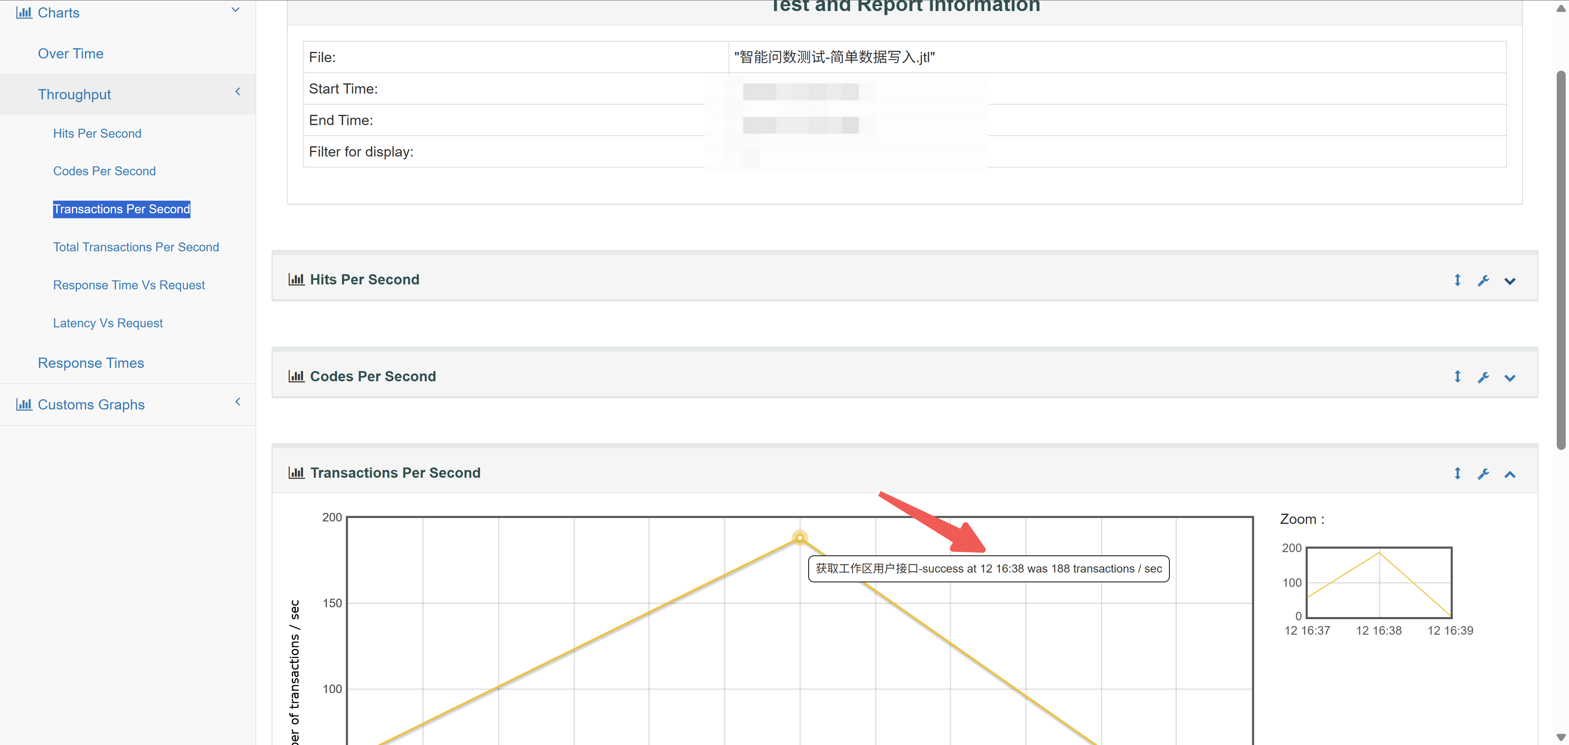The height and width of the screenshot is (745, 1569).
Task: Click the Hits Per Second panel title
Action: 364,280
